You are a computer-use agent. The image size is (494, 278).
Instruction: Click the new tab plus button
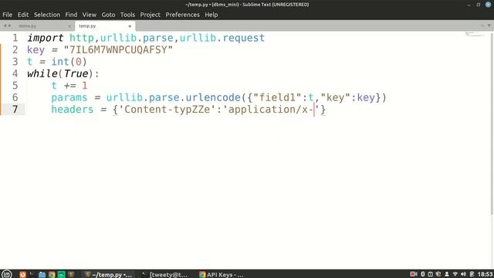click(x=482, y=25)
